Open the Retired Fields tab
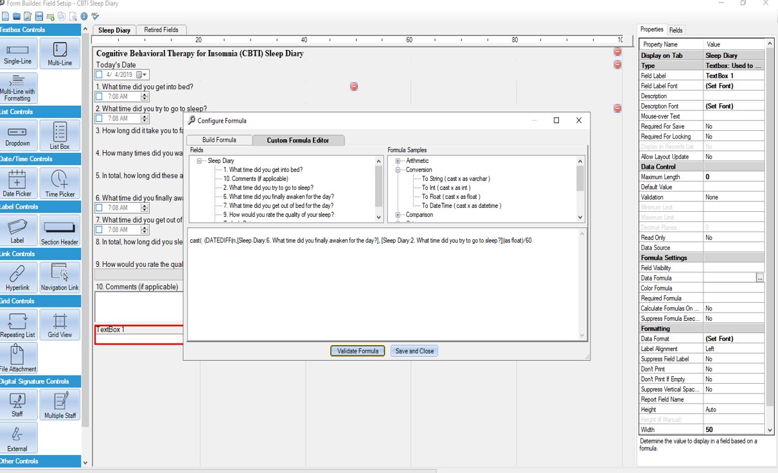The height and width of the screenshot is (473, 778). click(161, 30)
